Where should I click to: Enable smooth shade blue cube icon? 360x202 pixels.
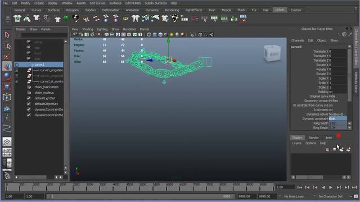[x=155, y=35]
